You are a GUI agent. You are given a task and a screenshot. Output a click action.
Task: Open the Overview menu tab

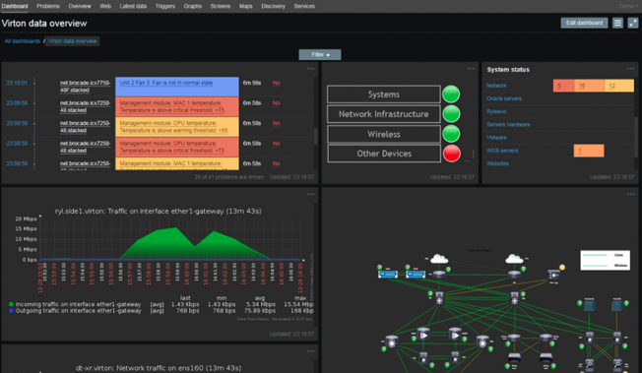pyautogui.click(x=80, y=6)
